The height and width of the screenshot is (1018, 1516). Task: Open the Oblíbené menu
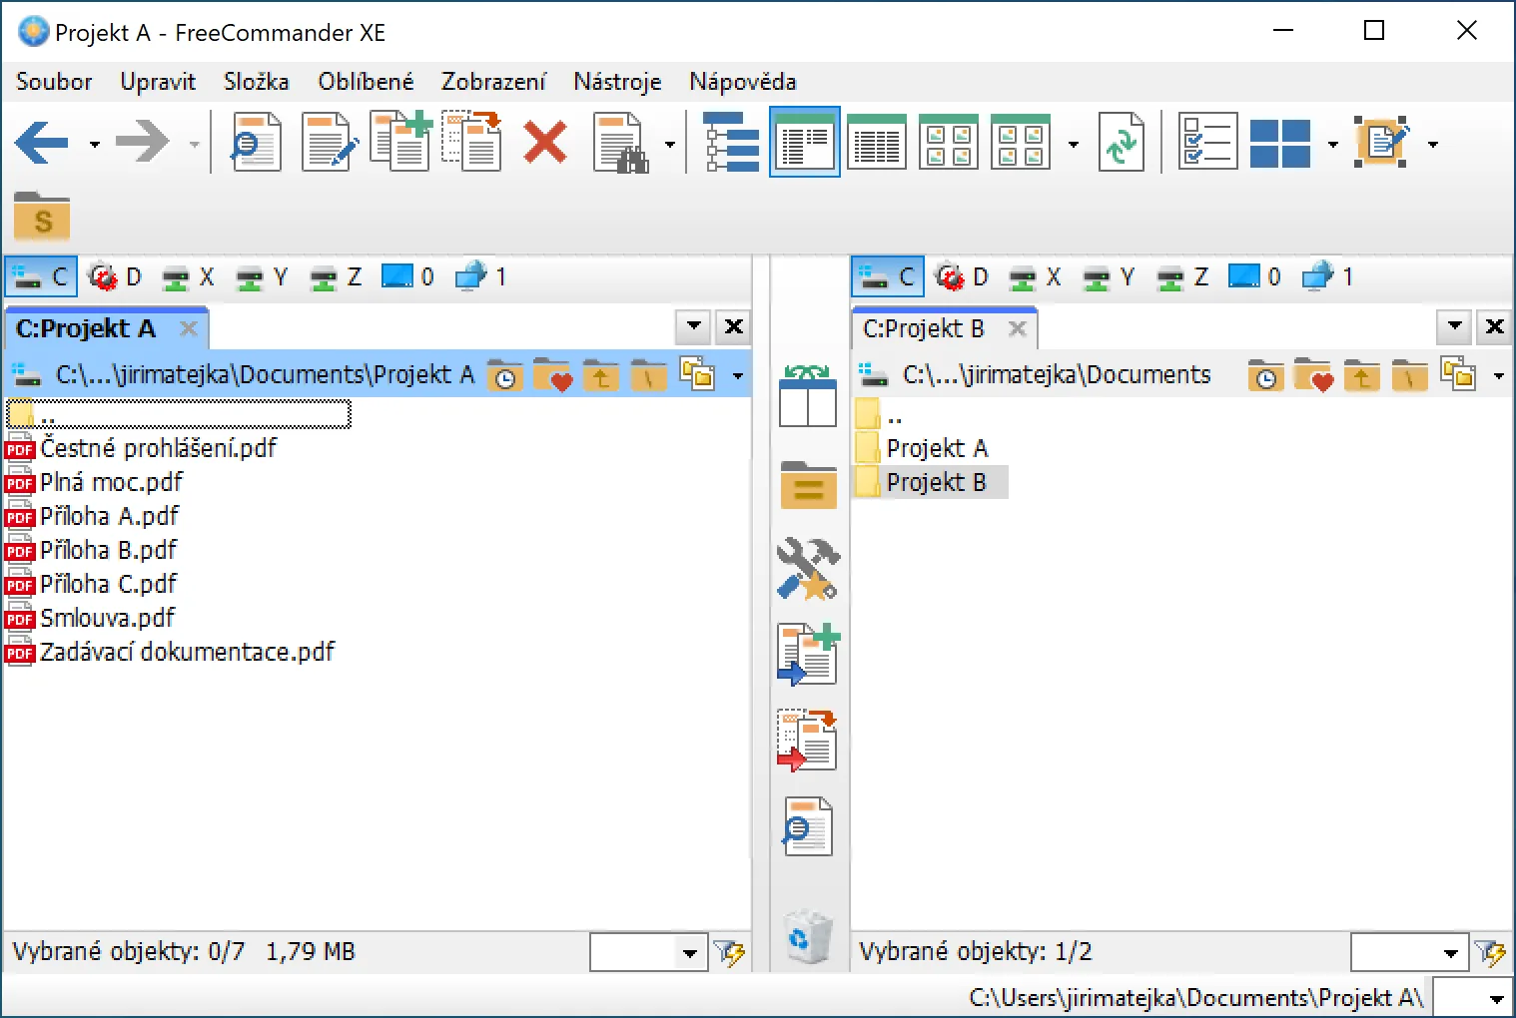tap(366, 82)
